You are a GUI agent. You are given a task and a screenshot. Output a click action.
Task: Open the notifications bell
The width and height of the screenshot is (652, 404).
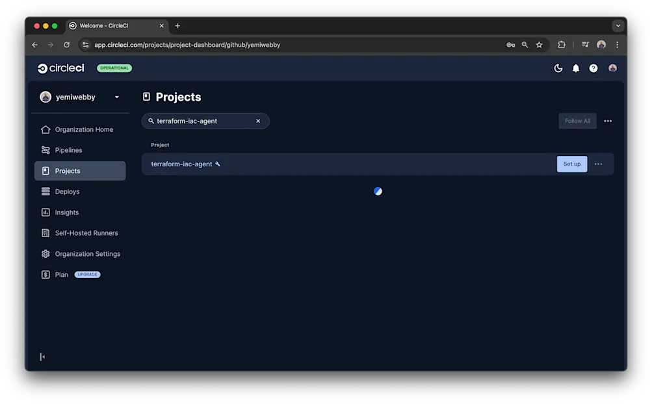(575, 68)
